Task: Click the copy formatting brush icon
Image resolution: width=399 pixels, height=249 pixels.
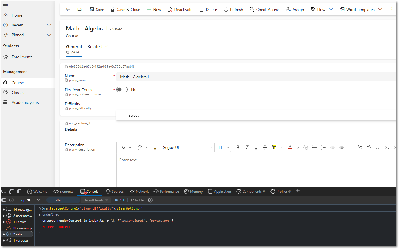Action: (155, 147)
